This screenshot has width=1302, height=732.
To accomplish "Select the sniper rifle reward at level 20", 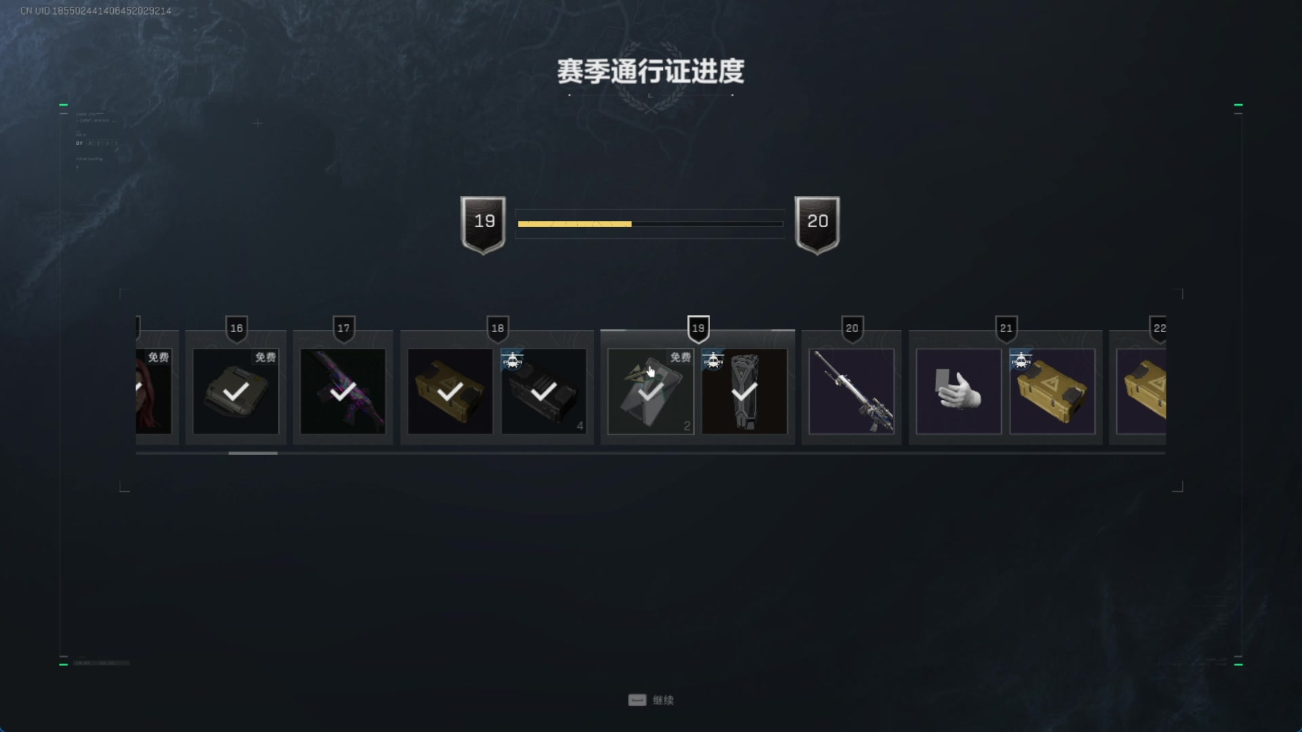I will pyautogui.click(x=852, y=391).
